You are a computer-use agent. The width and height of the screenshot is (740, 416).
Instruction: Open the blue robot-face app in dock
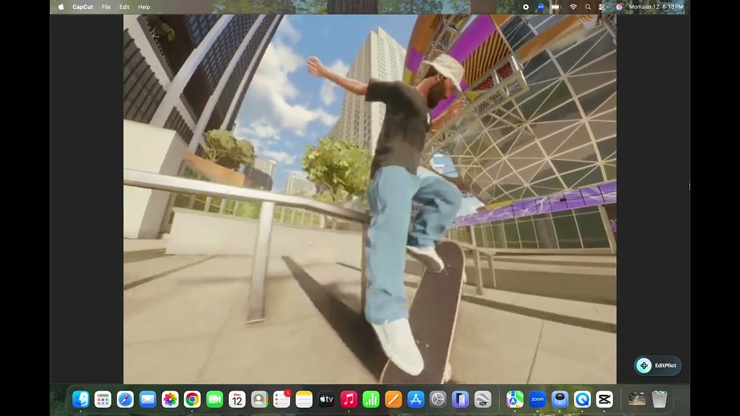point(560,399)
